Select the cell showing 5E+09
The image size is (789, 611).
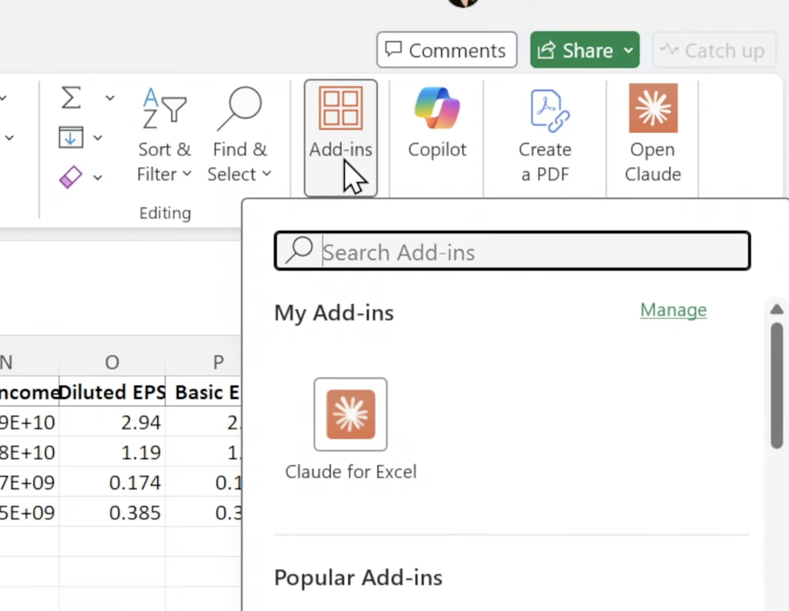[x=29, y=512]
